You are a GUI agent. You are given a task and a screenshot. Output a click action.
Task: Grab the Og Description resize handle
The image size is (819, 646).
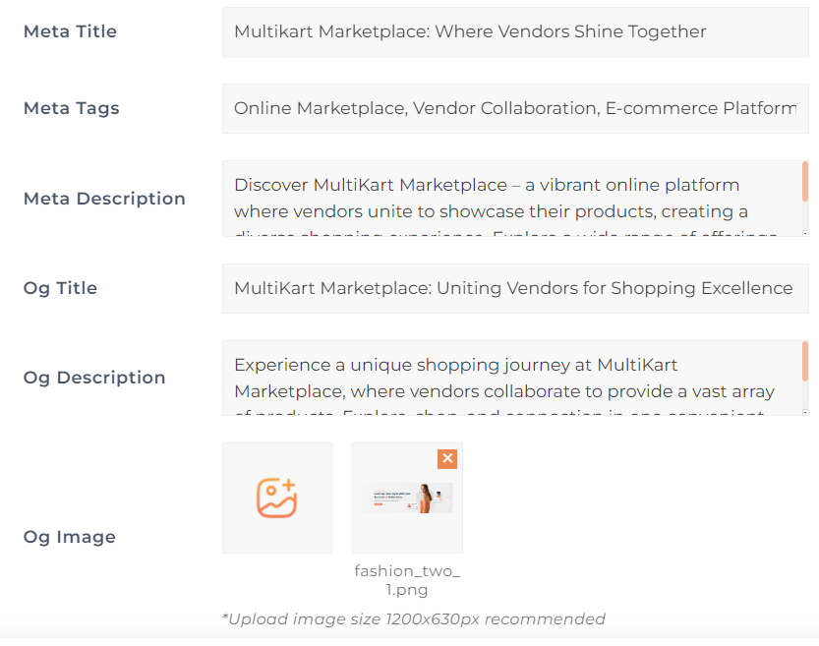coord(805,413)
